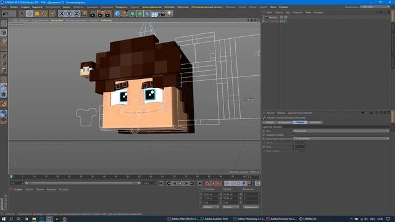The image size is (395, 222).
Task: Open the Size mode dropdown in coordinates
Action: [x=230, y=207]
